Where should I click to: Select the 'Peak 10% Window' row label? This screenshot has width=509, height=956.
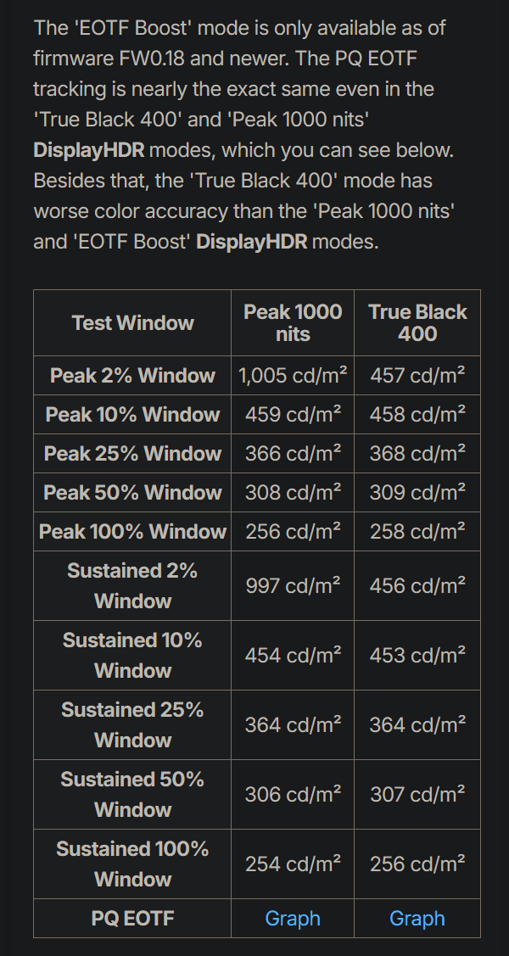pyautogui.click(x=132, y=415)
